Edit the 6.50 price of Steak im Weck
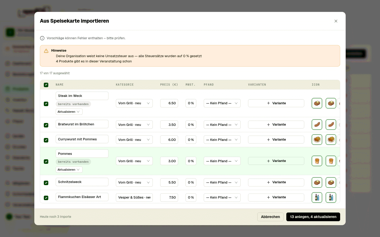This screenshot has height=237, width=380. 169,103
